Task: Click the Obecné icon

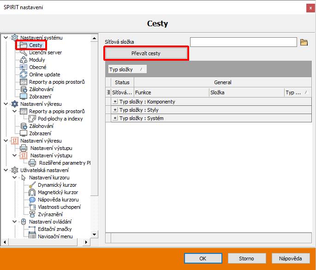Action: [x=24, y=67]
